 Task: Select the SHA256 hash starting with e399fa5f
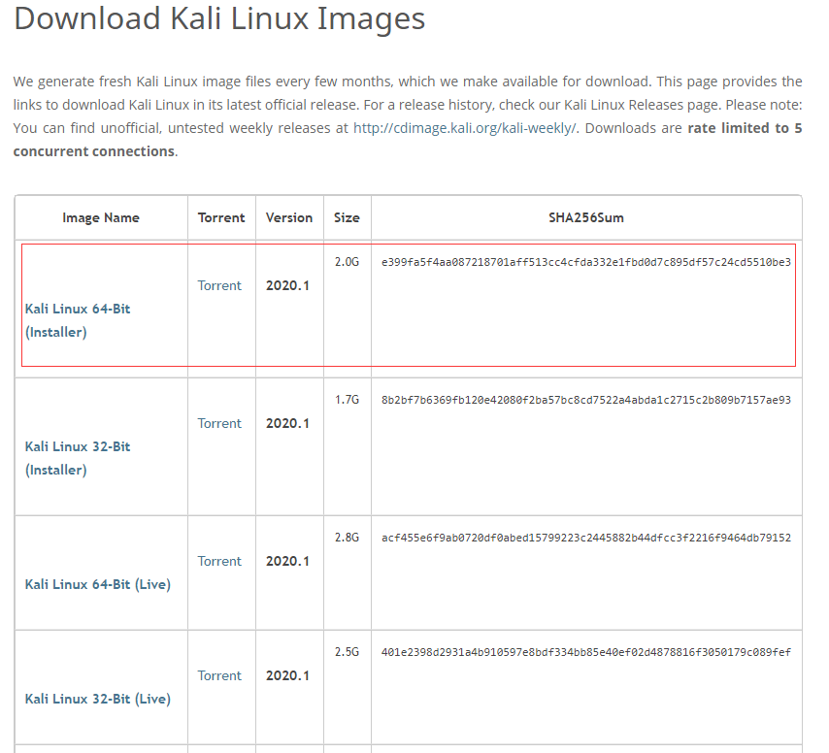click(586, 262)
